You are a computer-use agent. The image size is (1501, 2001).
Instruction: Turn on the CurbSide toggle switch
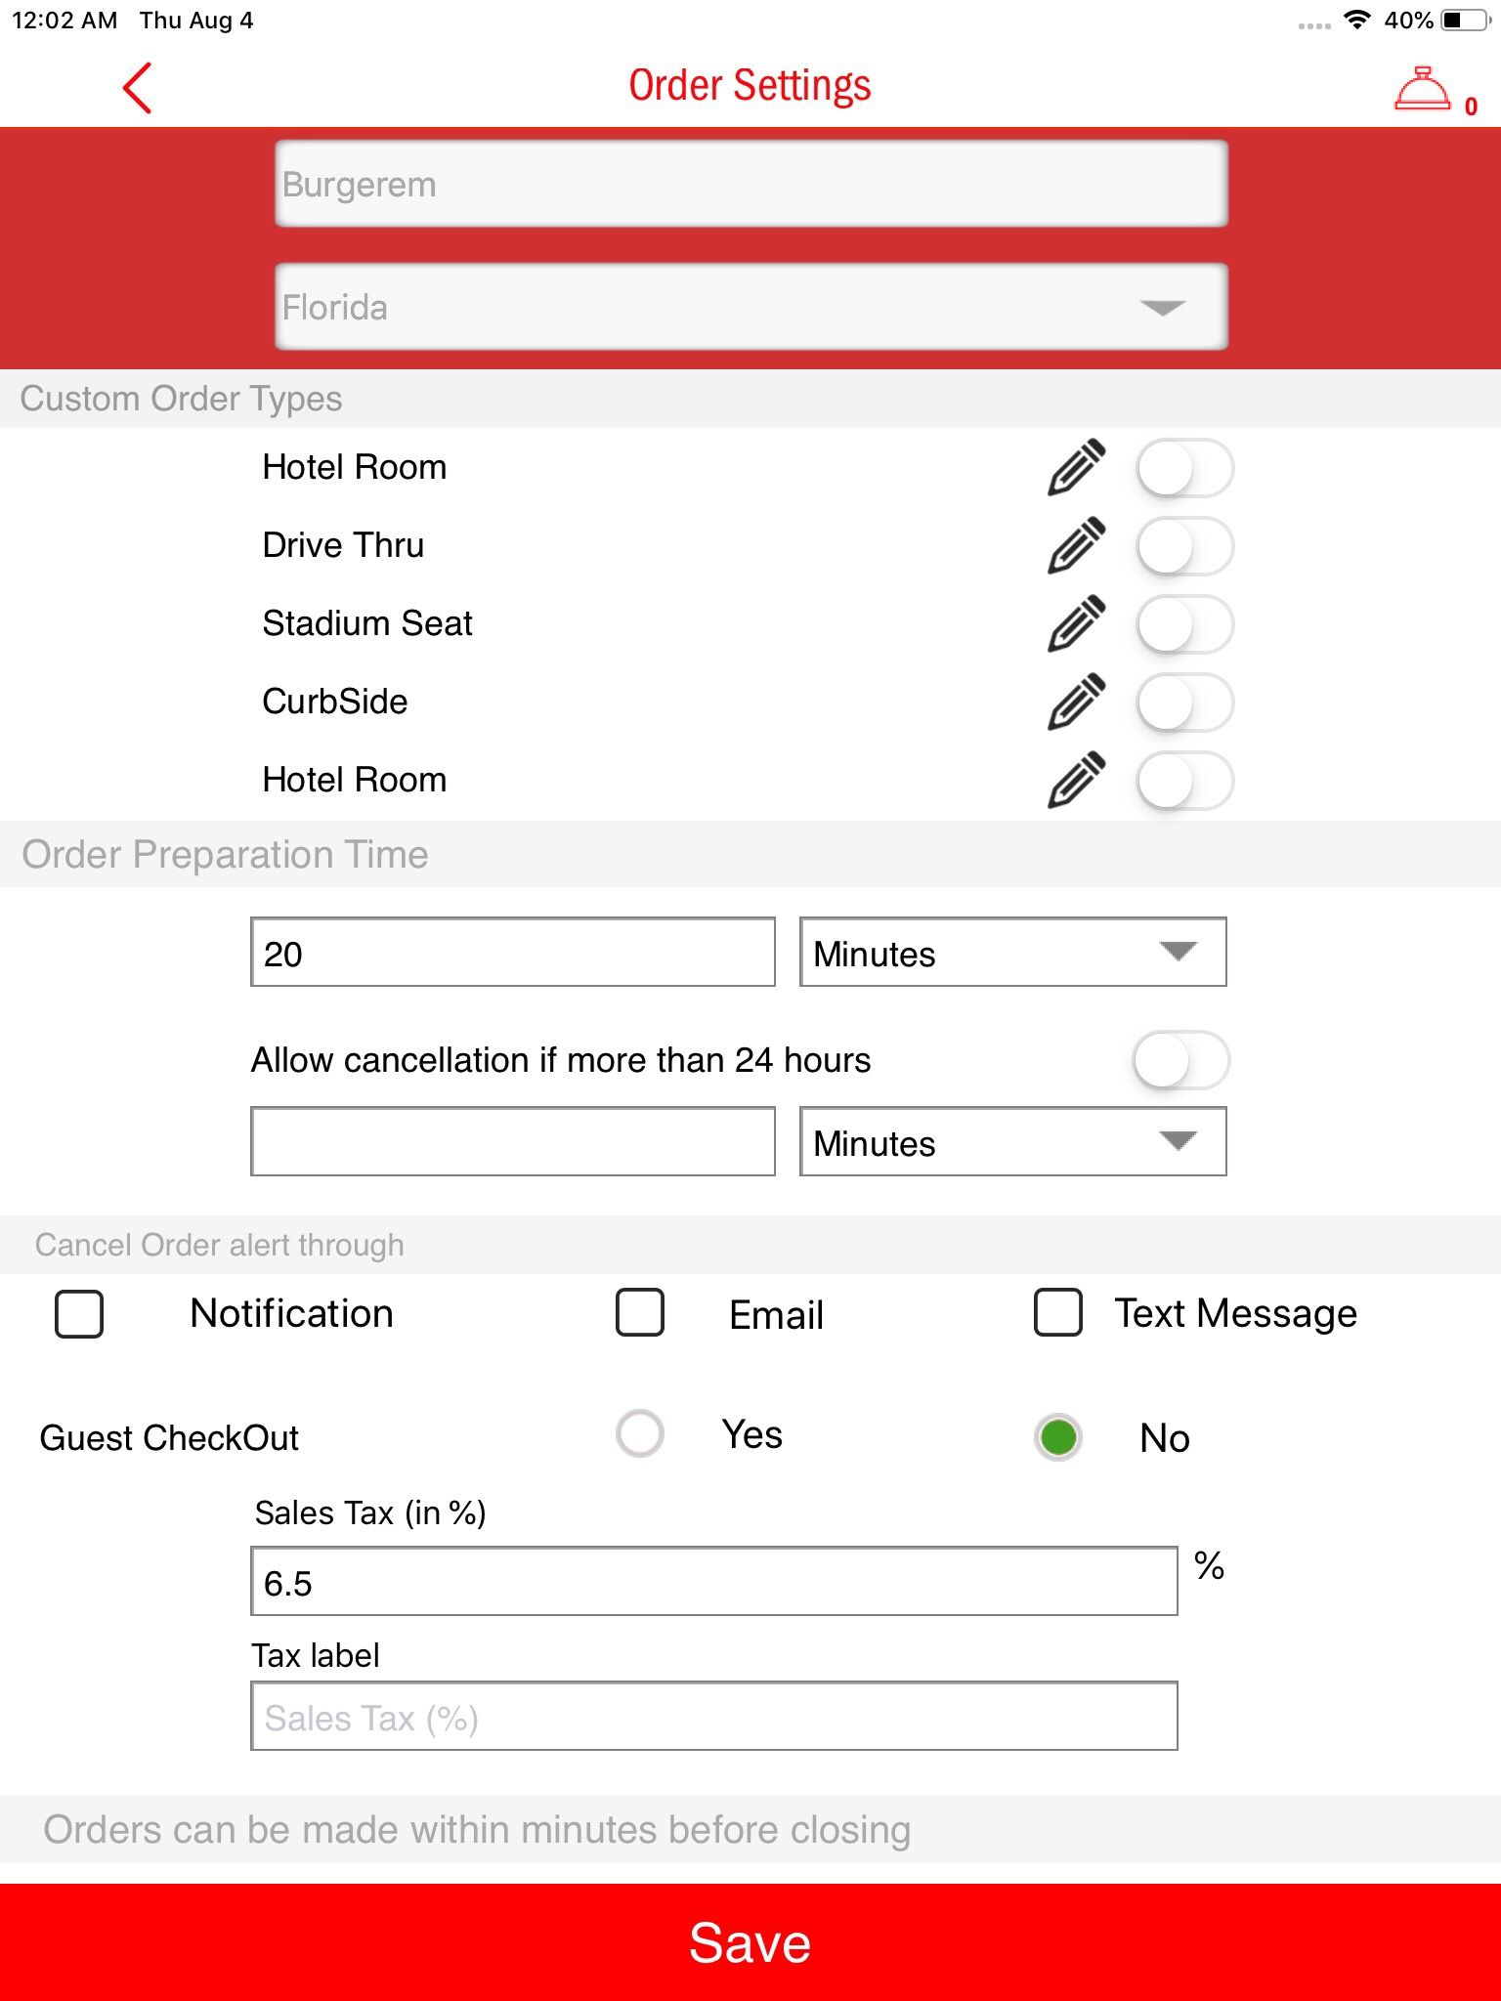click(1183, 702)
